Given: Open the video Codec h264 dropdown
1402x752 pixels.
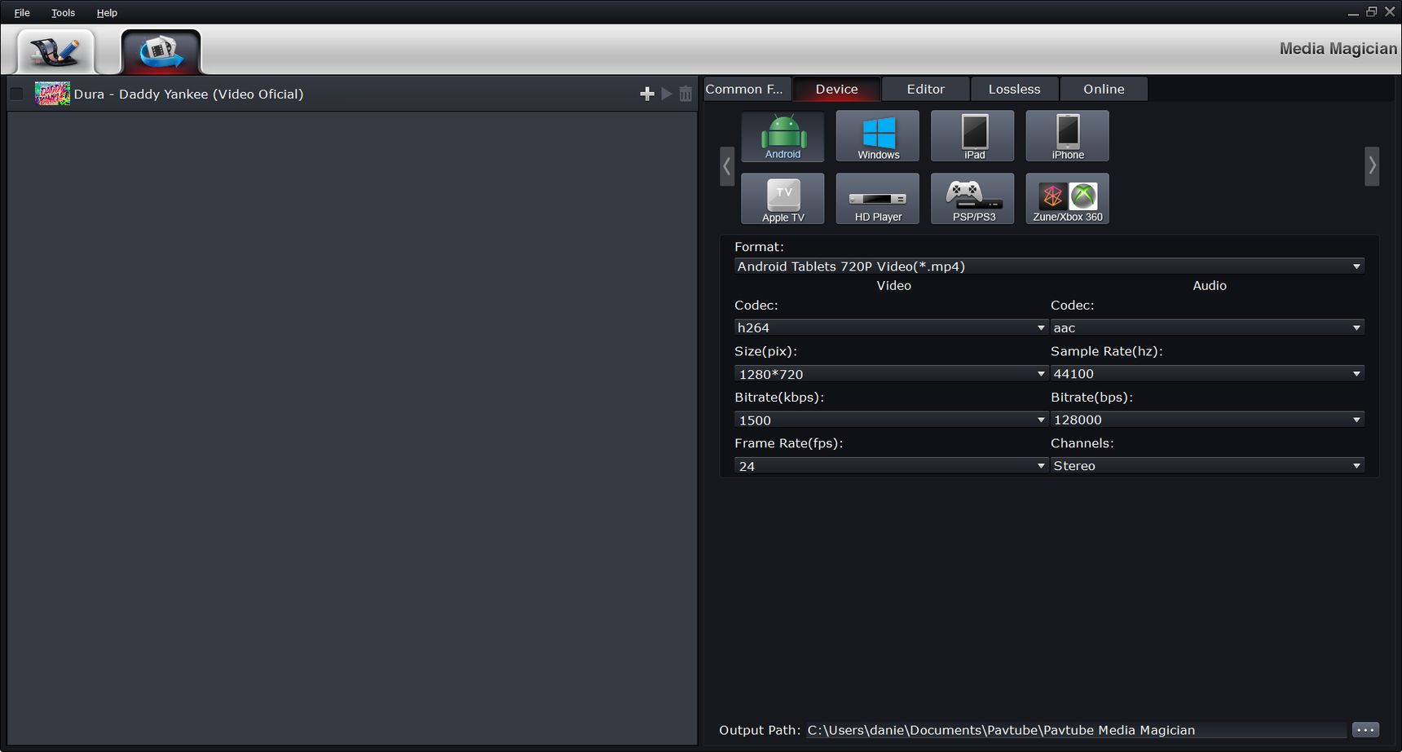Looking at the screenshot, I should pos(891,328).
